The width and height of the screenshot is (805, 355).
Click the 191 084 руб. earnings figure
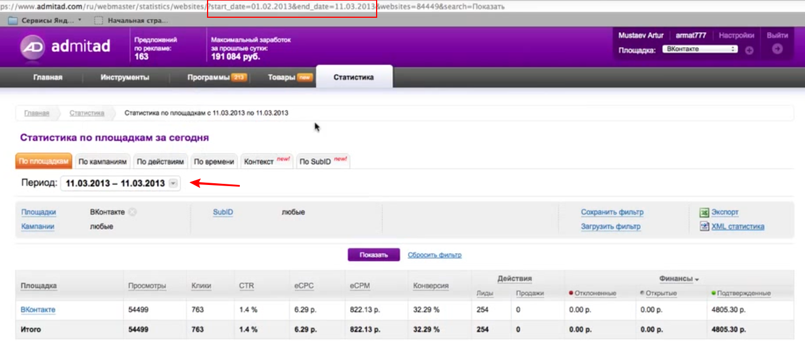[236, 56]
